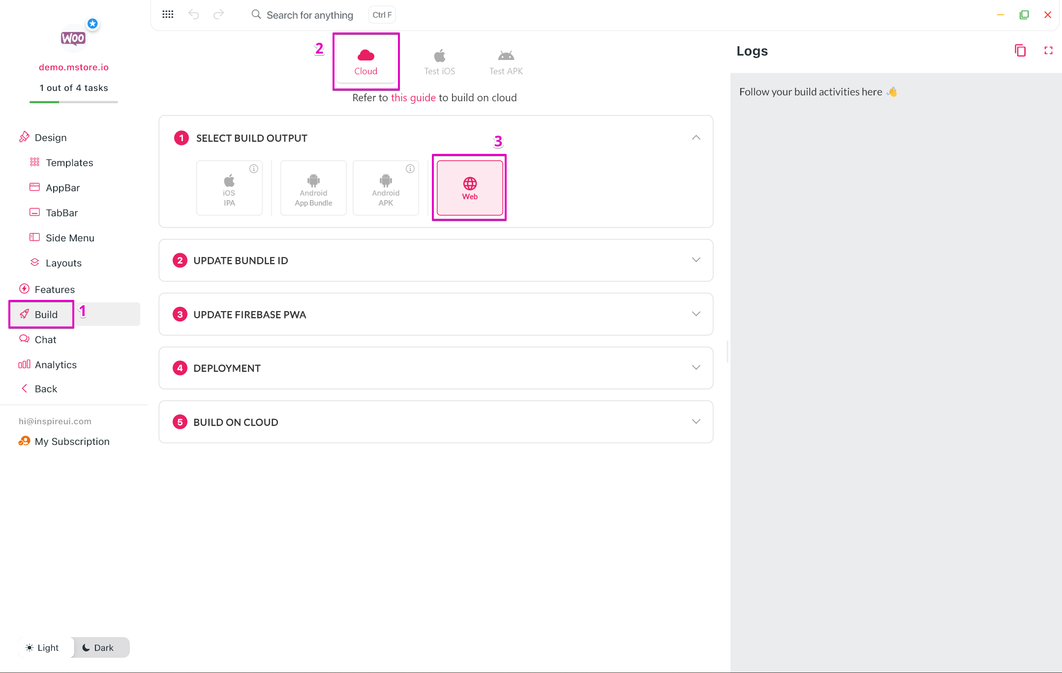Open My Subscription
This screenshot has width=1062, height=673.
click(72, 441)
